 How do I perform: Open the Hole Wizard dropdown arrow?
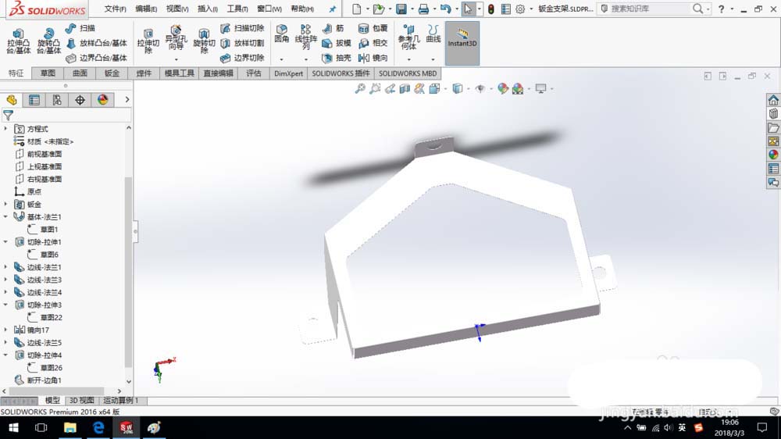point(176,60)
